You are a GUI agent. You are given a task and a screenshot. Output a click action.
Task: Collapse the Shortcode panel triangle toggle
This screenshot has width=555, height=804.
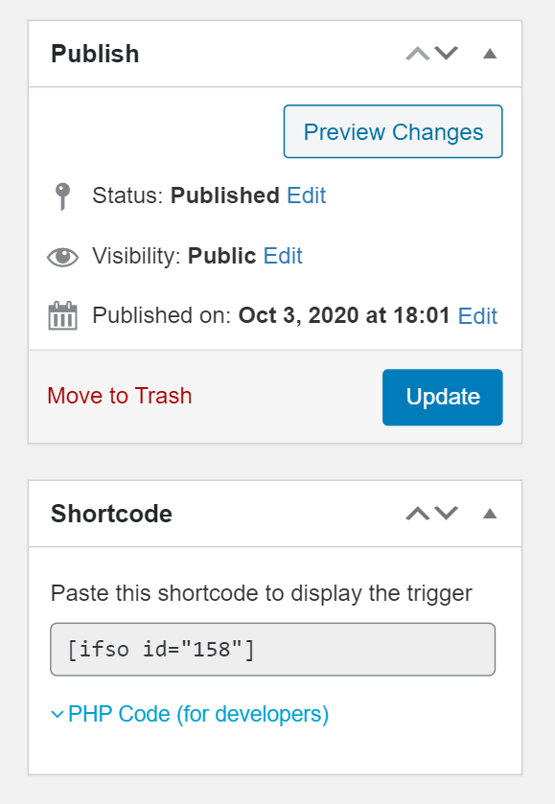tap(490, 514)
